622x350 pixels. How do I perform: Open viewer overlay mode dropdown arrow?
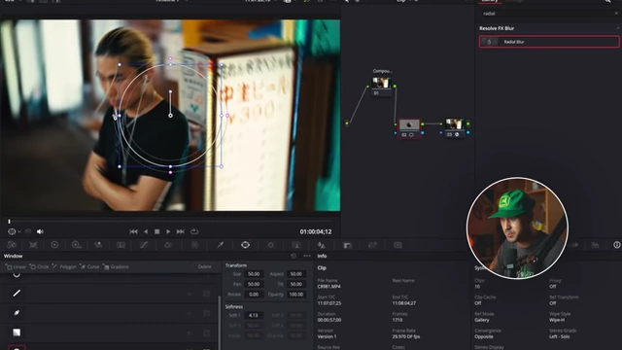point(19,231)
